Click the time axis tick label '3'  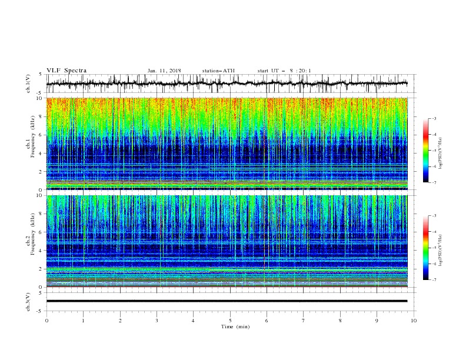(x=157, y=321)
